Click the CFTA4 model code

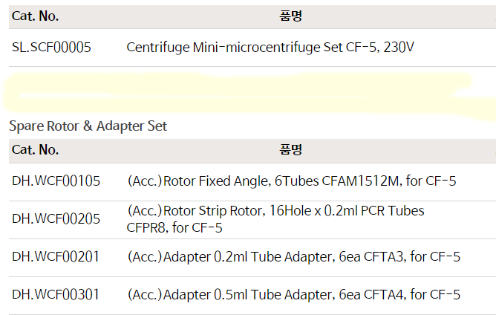click(x=384, y=295)
